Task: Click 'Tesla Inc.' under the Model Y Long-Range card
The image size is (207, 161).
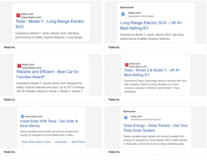Action: 10,47
